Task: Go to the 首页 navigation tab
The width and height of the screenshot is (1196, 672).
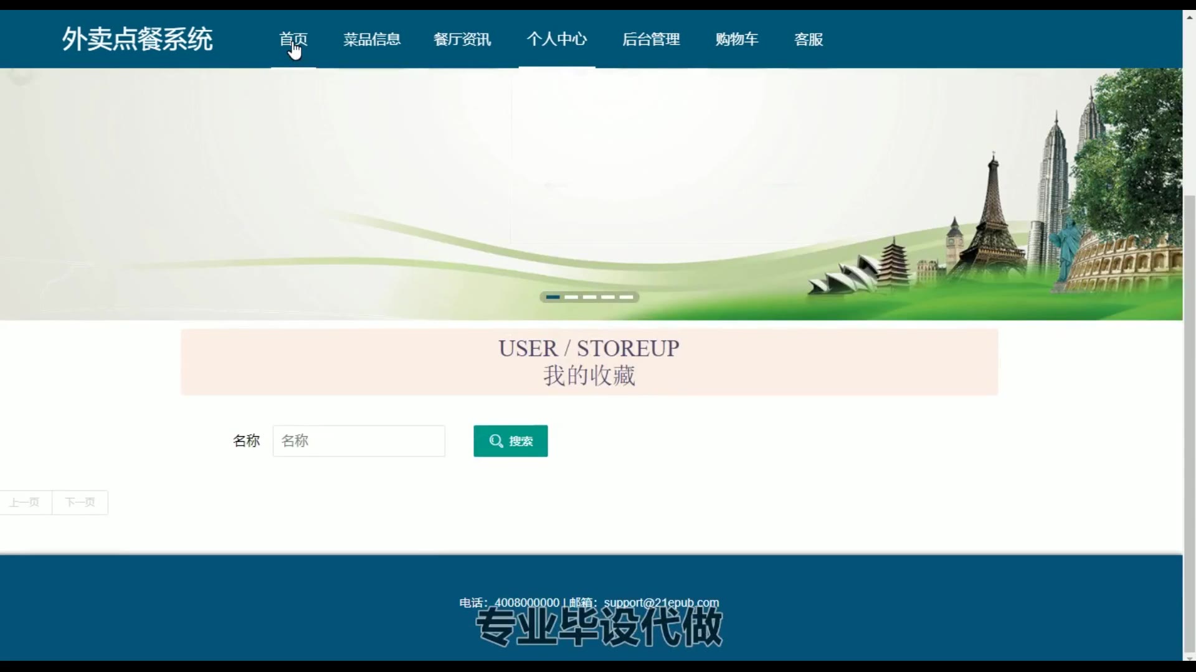Action: click(293, 39)
